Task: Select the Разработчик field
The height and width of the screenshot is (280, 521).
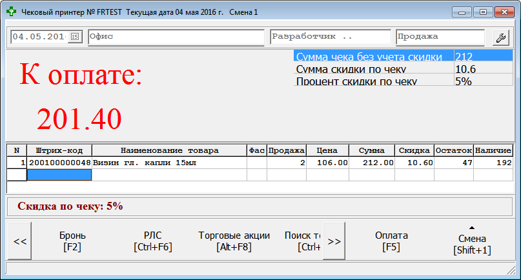Action: click(330, 37)
